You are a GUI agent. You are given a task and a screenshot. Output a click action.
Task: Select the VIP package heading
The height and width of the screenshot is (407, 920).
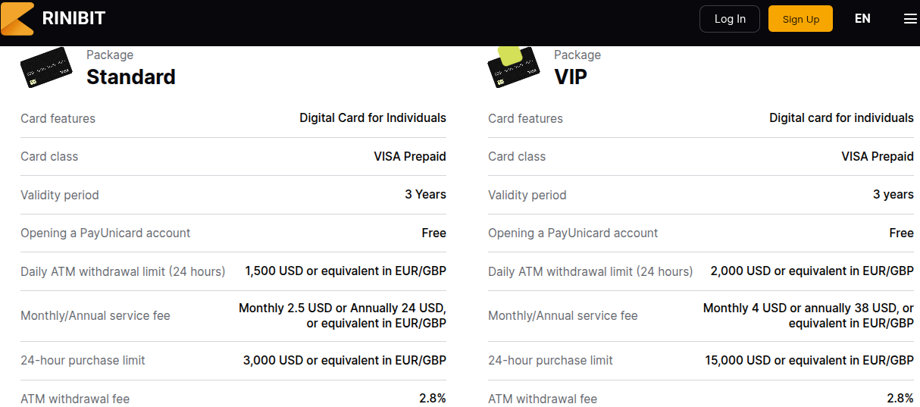pos(571,77)
